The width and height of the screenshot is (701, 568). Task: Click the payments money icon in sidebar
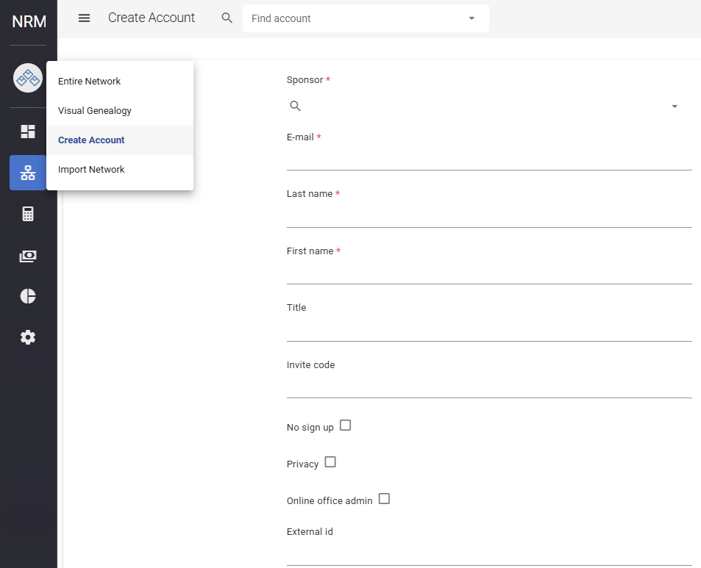(x=28, y=256)
